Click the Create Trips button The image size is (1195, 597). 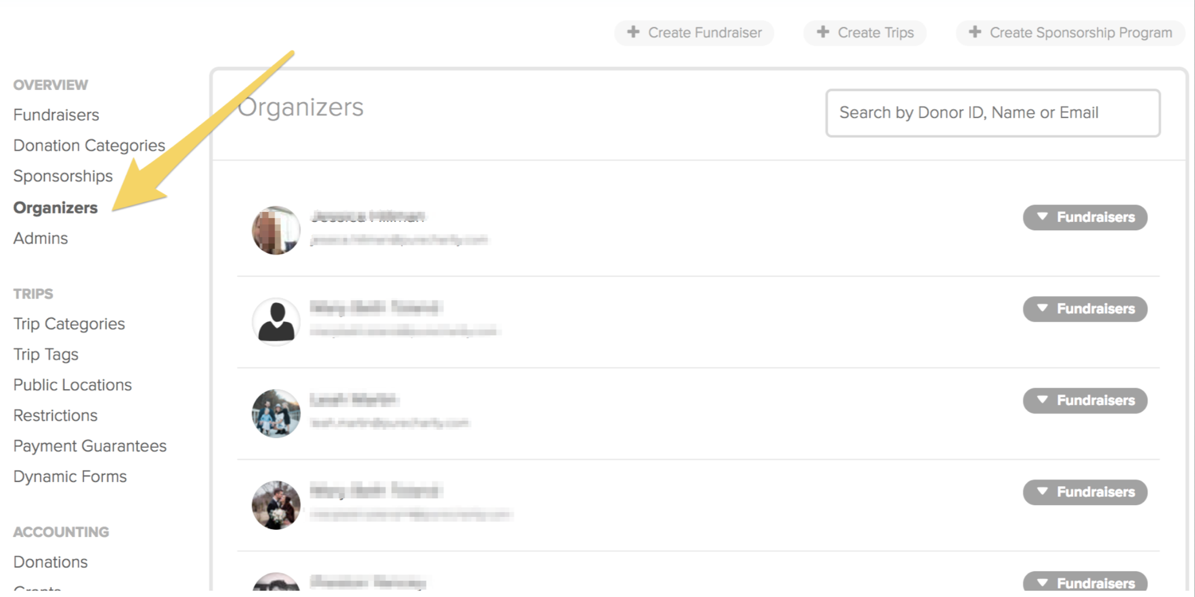point(865,33)
